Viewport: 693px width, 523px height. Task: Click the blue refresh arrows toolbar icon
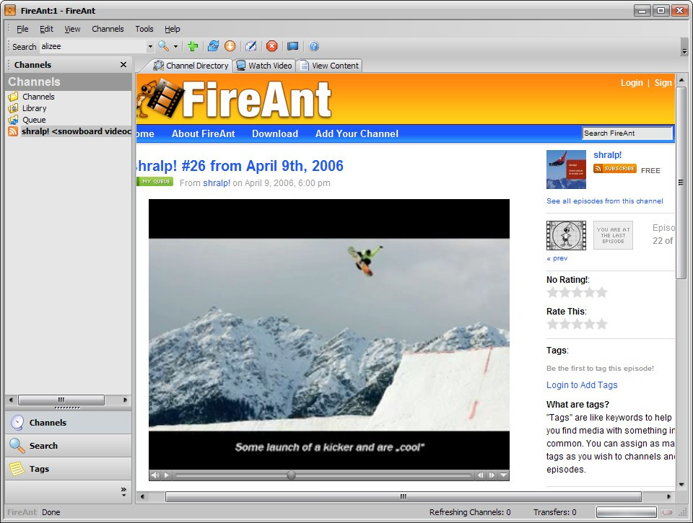[x=213, y=46]
